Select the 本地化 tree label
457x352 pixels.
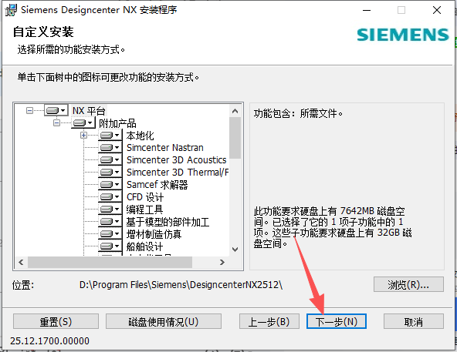(x=140, y=136)
